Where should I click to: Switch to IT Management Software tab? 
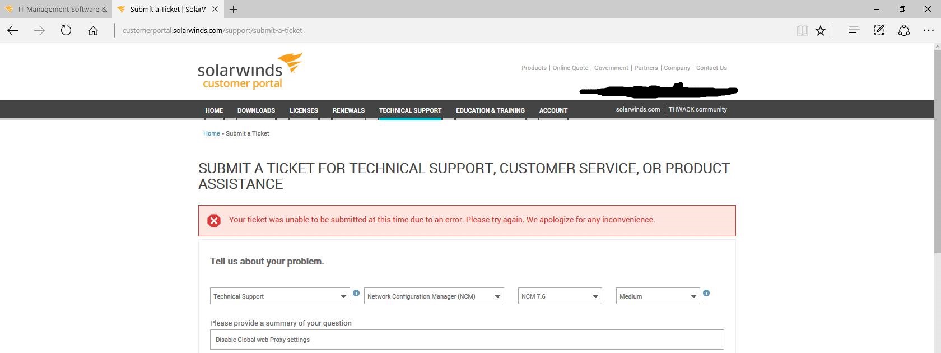tap(56, 9)
